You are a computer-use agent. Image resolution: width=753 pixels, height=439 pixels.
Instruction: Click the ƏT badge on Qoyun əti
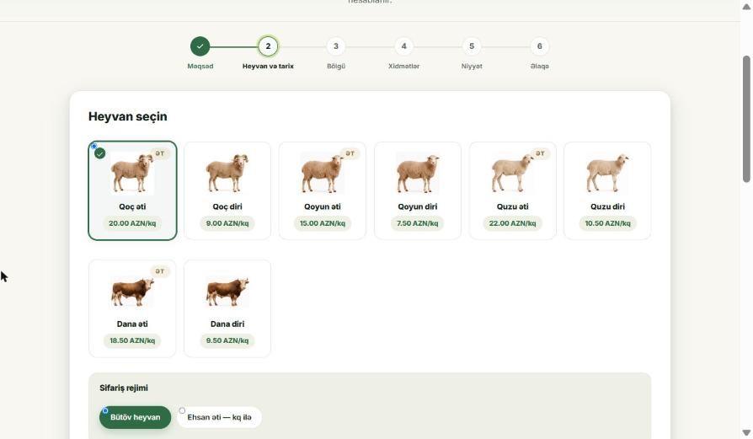click(x=350, y=153)
